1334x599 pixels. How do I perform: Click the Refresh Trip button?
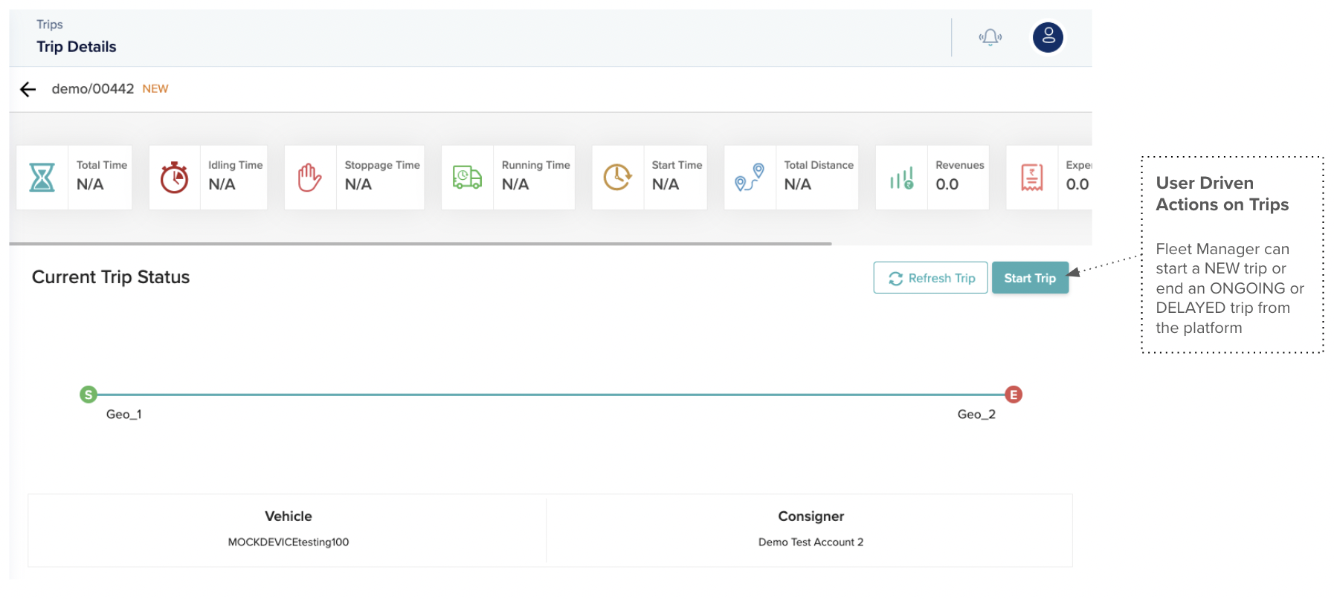tap(930, 278)
